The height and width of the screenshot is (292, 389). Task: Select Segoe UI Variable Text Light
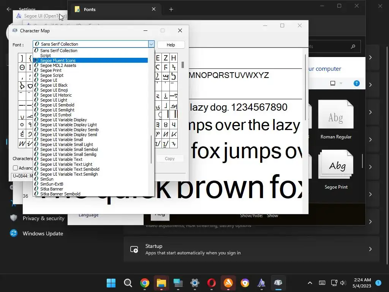90,164
